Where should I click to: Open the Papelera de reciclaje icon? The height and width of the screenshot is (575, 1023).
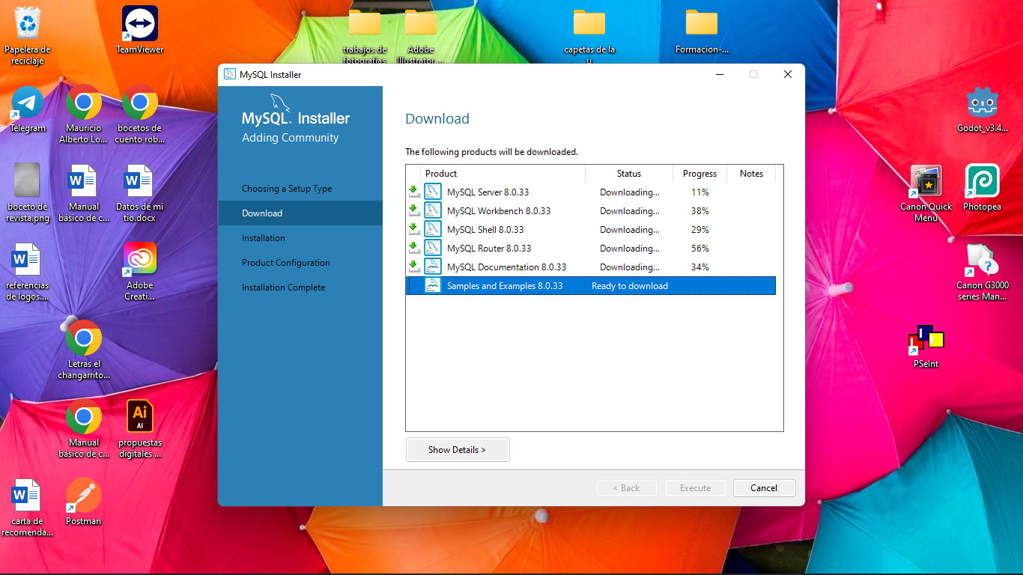[x=28, y=34]
